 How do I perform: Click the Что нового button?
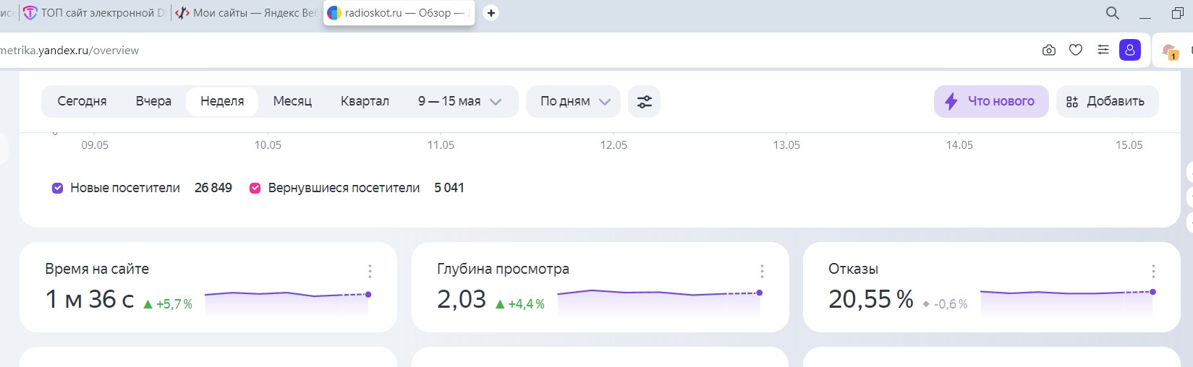click(x=991, y=101)
